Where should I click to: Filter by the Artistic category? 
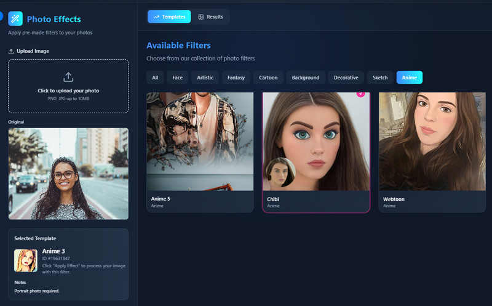tap(205, 78)
